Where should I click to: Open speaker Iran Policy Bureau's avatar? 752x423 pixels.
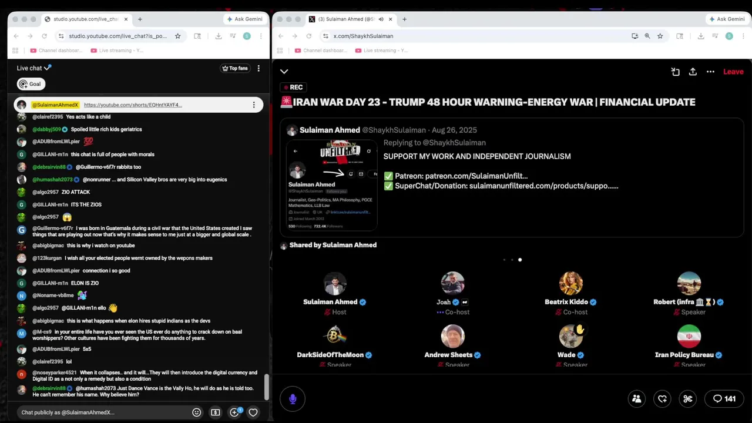[689, 336]
